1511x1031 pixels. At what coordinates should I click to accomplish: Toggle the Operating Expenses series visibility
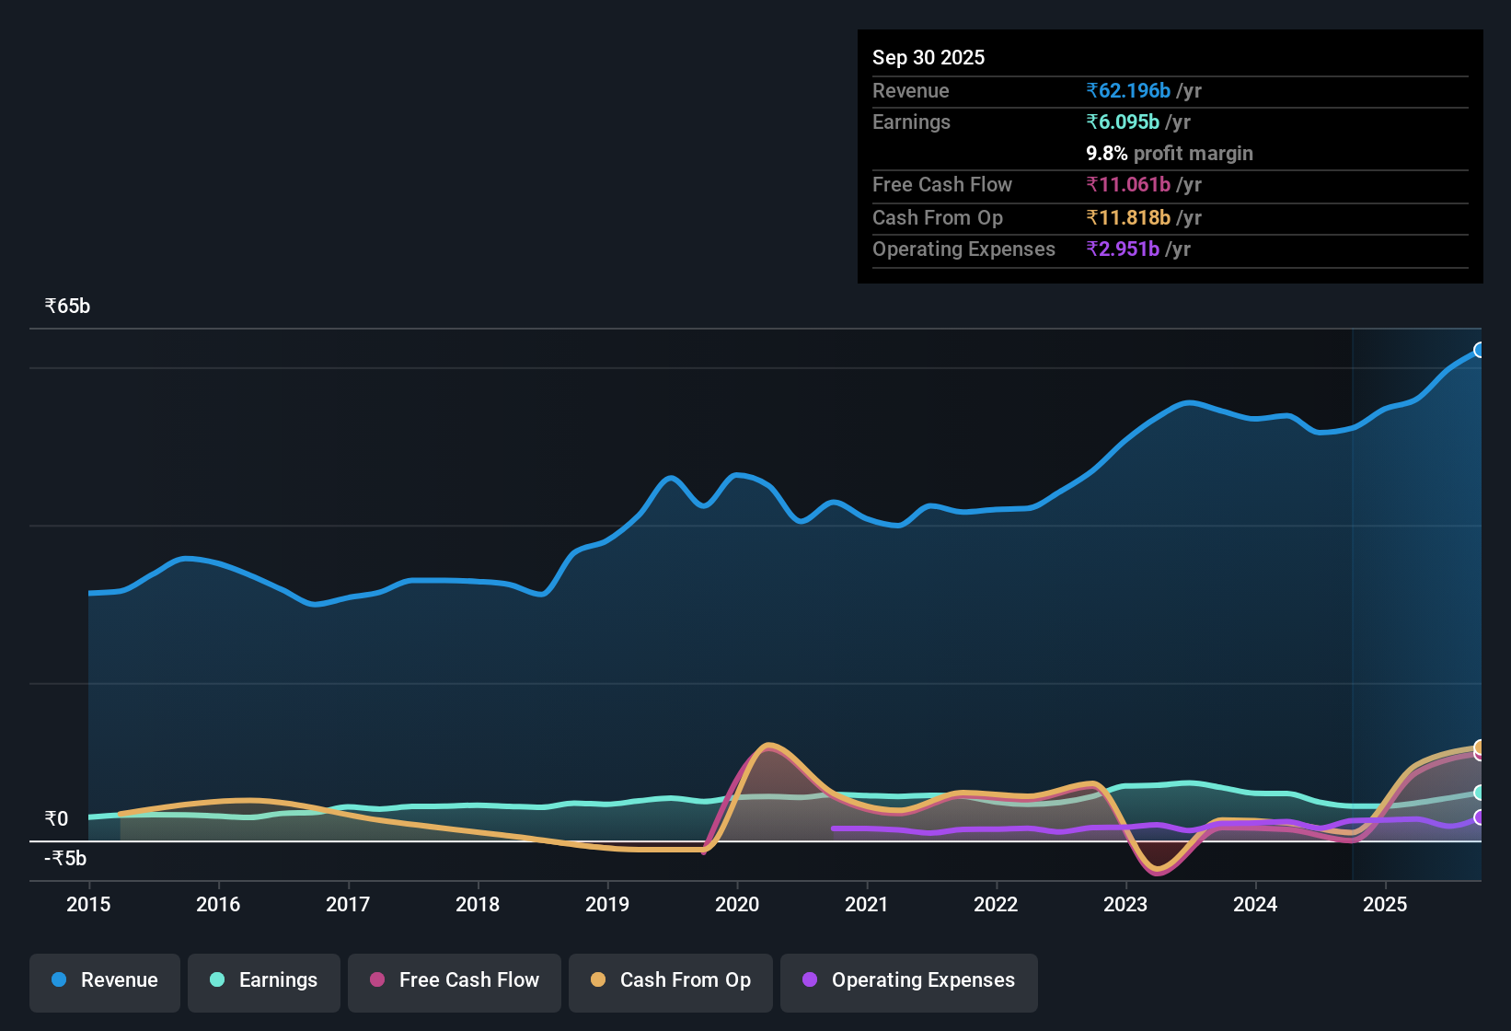(x=908, y=980)
